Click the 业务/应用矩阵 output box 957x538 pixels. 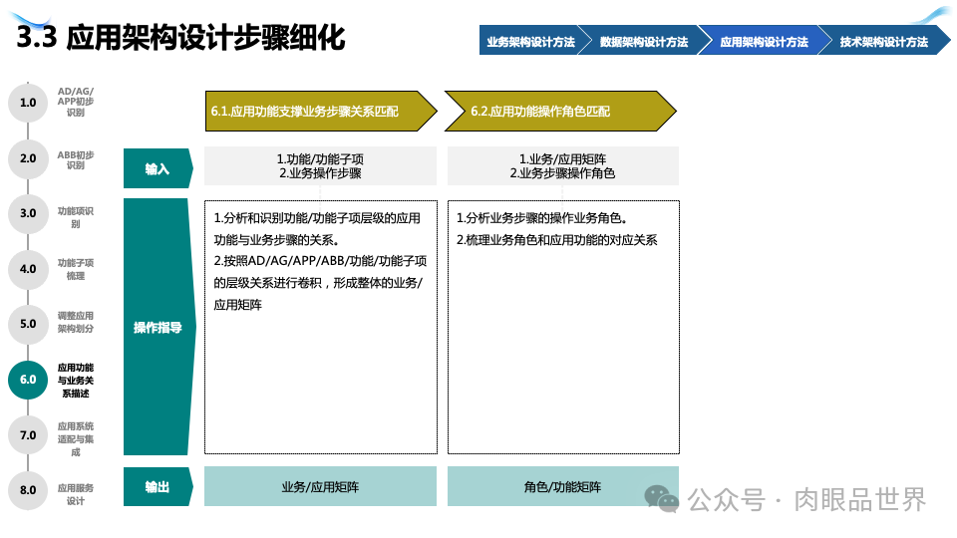(x=320, y=487)
